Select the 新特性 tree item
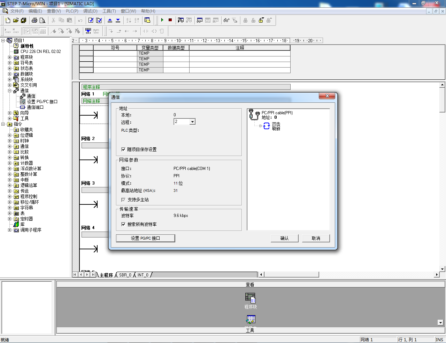Image resolution: width=446 pixels, height=343 pixels. point(27,46)
